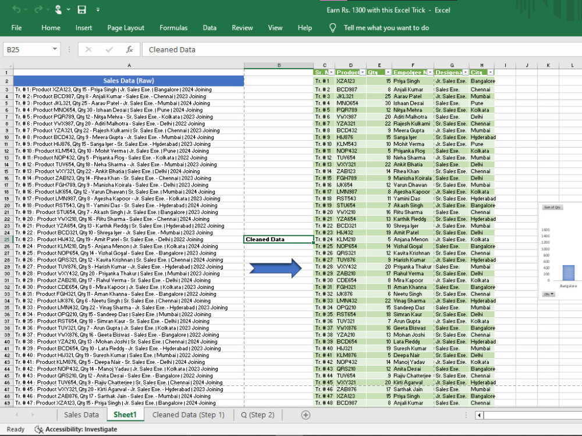Click the Insert Function fx icon
582x436 pixels.
pos(130,49)
